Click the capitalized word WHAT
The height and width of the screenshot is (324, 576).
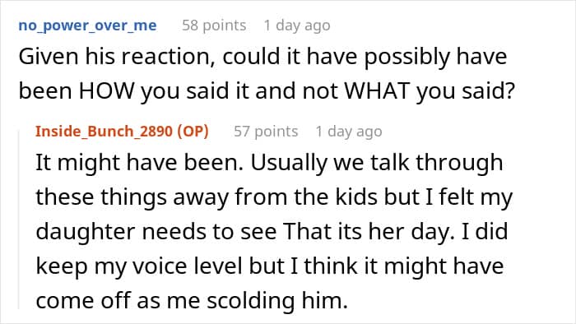tap(377, 90)
